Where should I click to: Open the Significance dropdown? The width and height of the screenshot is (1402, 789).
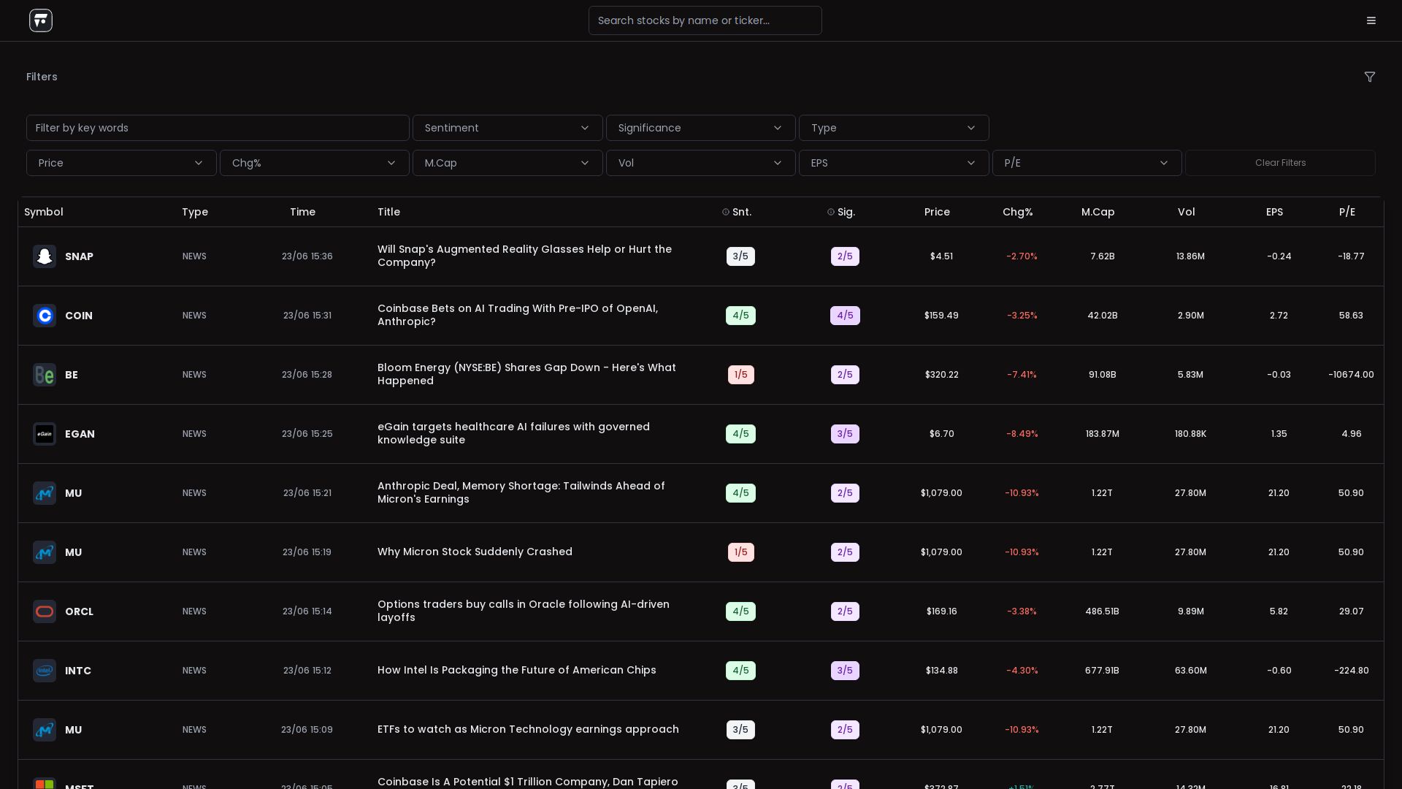click(701, 128)
